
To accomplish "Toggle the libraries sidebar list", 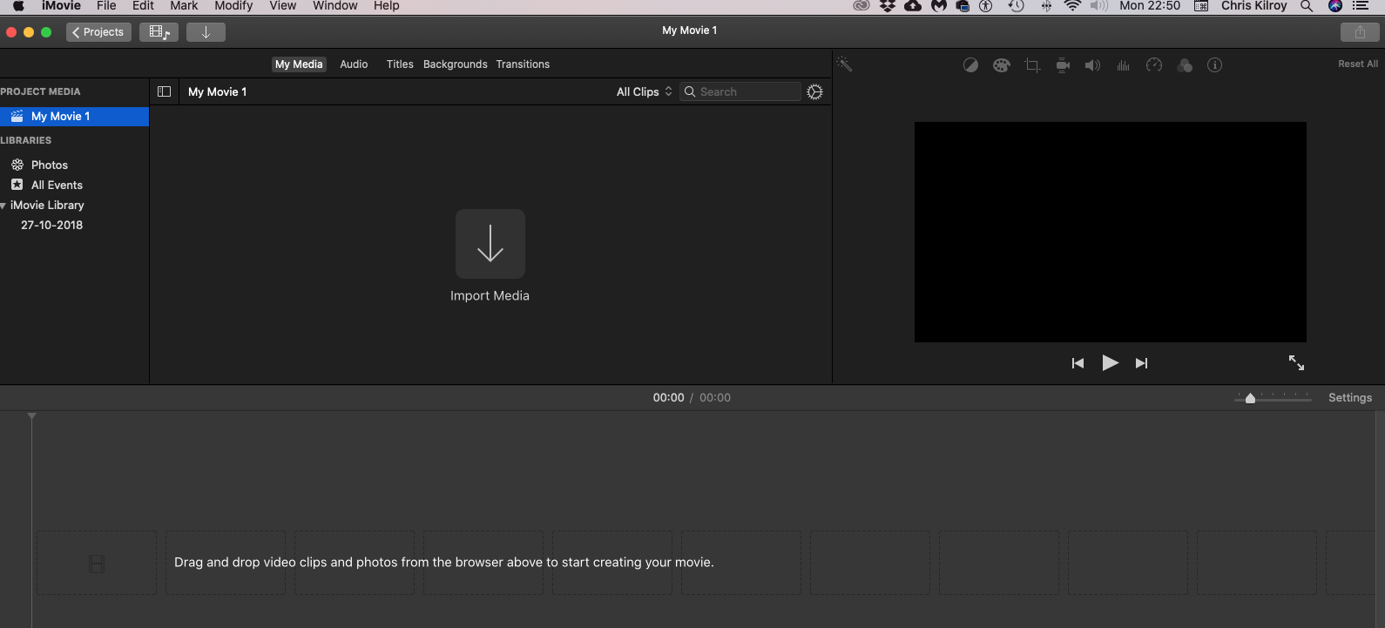I will (164, 91).
